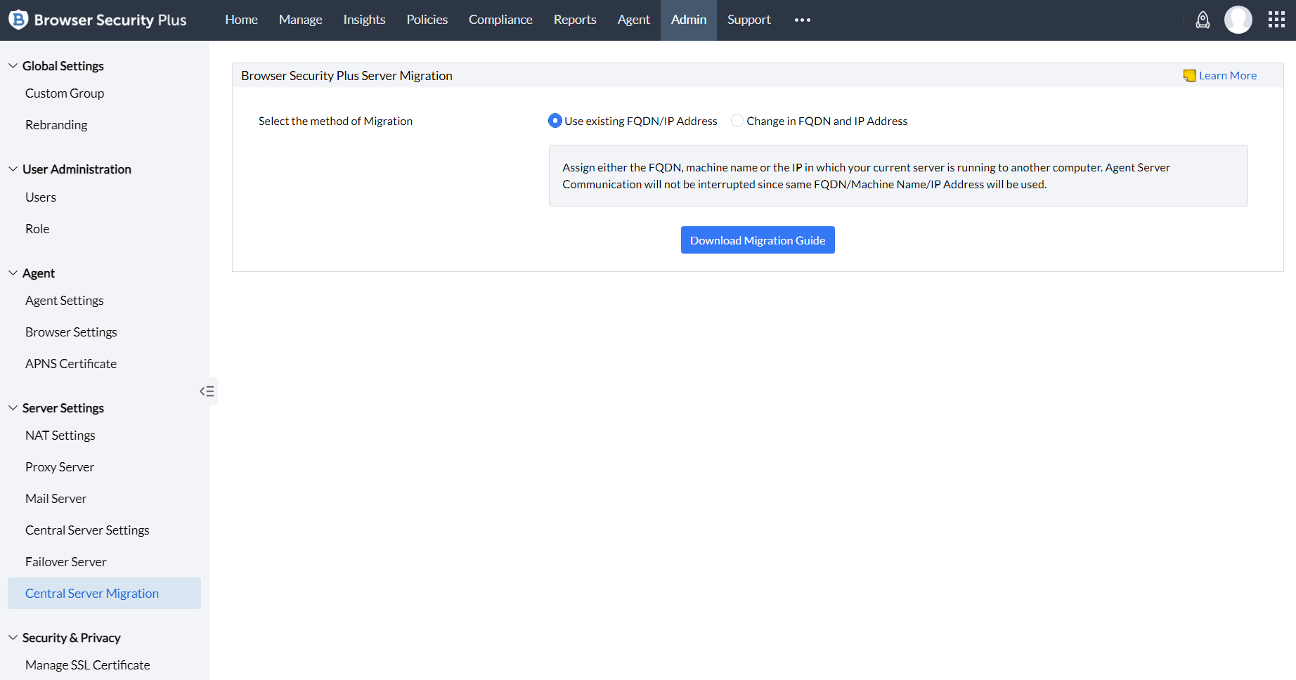Click the Learn More note icon
The height and width of the screenshot is (680, 1296).
[x=1189, y=76]
